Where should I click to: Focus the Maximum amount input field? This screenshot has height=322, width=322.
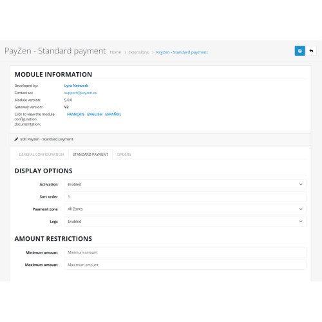185,265
